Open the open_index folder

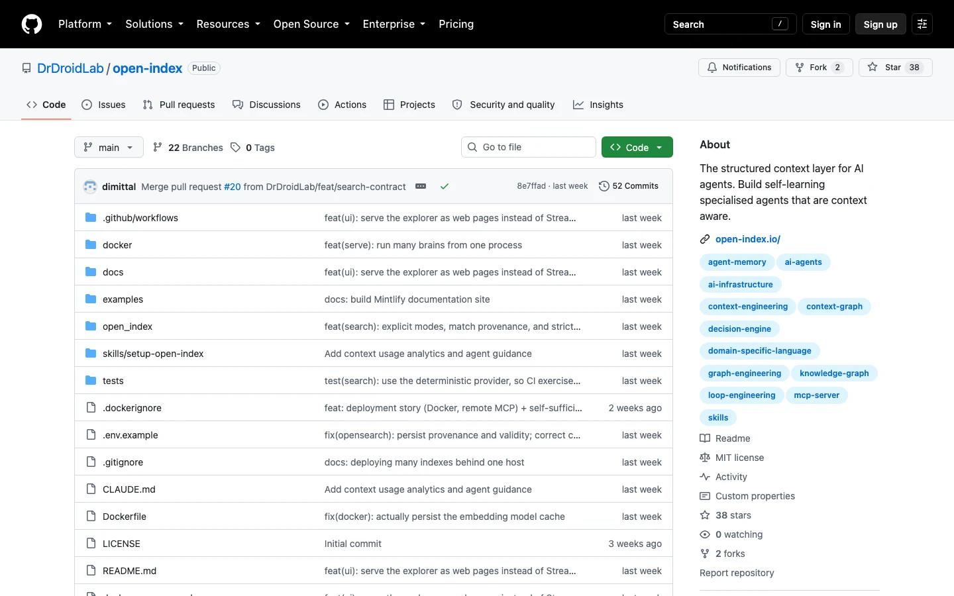pos(127,326)
